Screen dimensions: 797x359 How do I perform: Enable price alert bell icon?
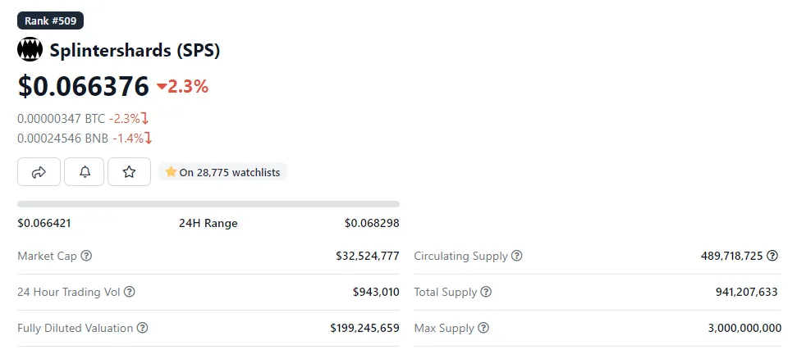(85, 172)
